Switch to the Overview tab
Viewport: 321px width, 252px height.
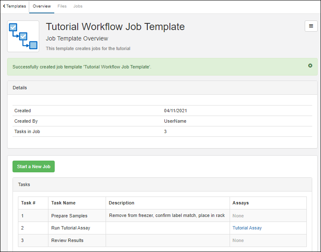42,6
